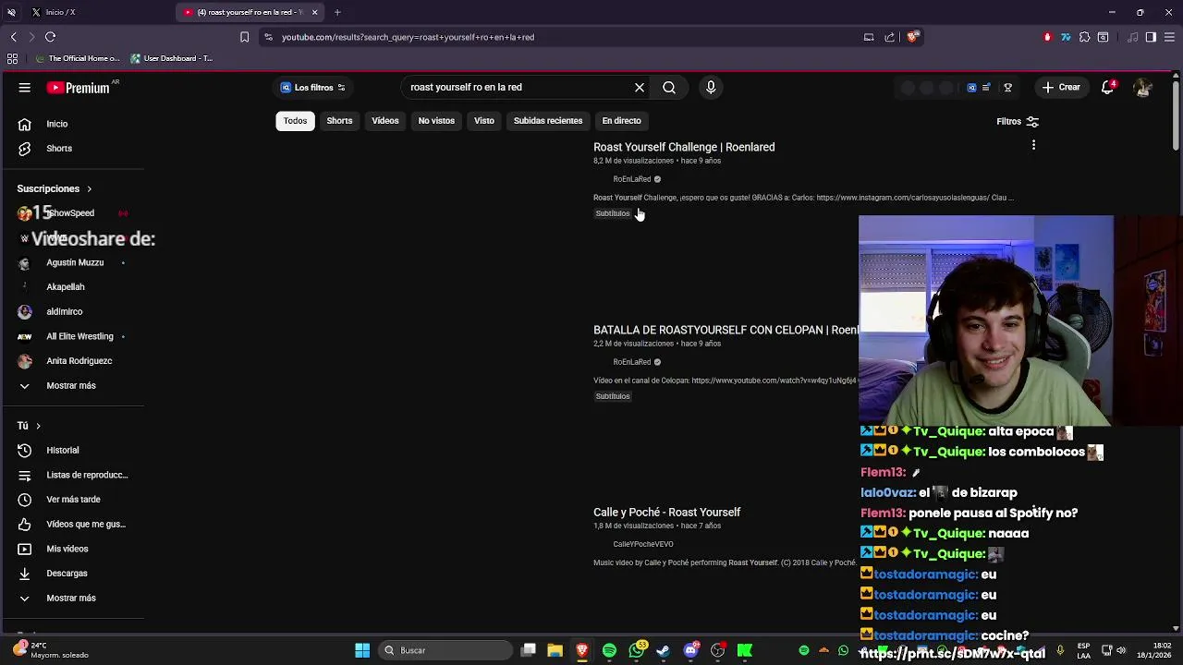Open the 7TV extension icon
This screenshot has height=665, width=1183.
pos(1066,37)
